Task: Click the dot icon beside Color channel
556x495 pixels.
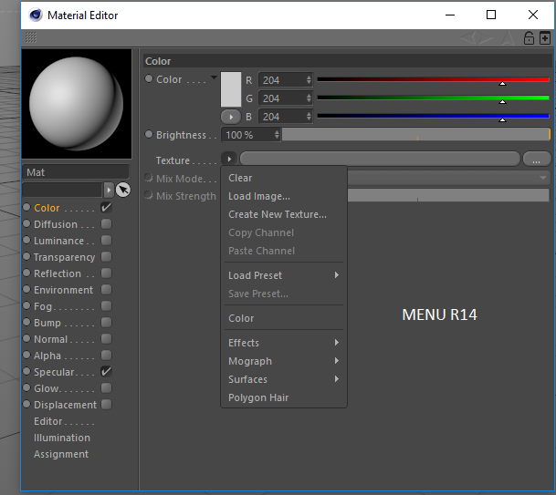Action: (26, 207)
